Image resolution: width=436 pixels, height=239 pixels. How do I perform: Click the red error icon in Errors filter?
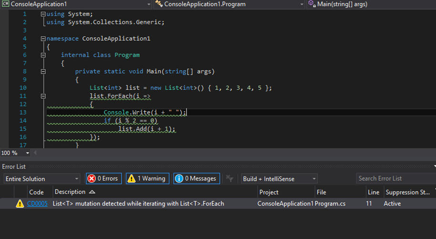pyautogui.click(x=92, y=179)
